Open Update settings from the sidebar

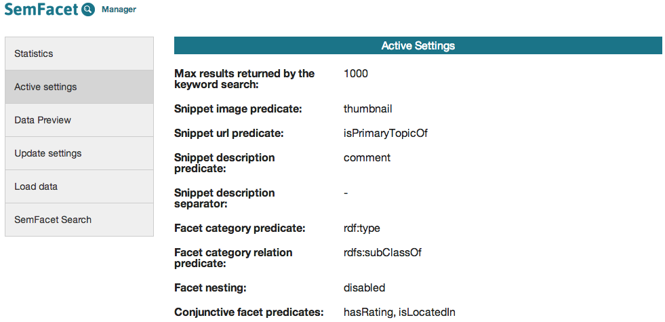79,153
